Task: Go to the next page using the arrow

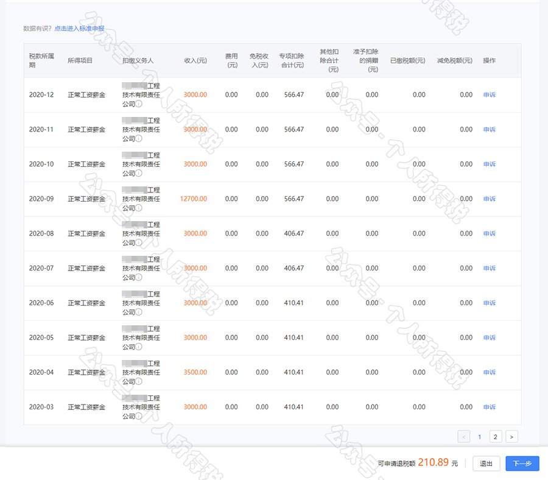Action: (511, 437)
